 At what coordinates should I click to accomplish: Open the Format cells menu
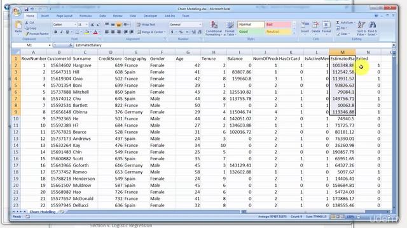(x=326, y=28)
